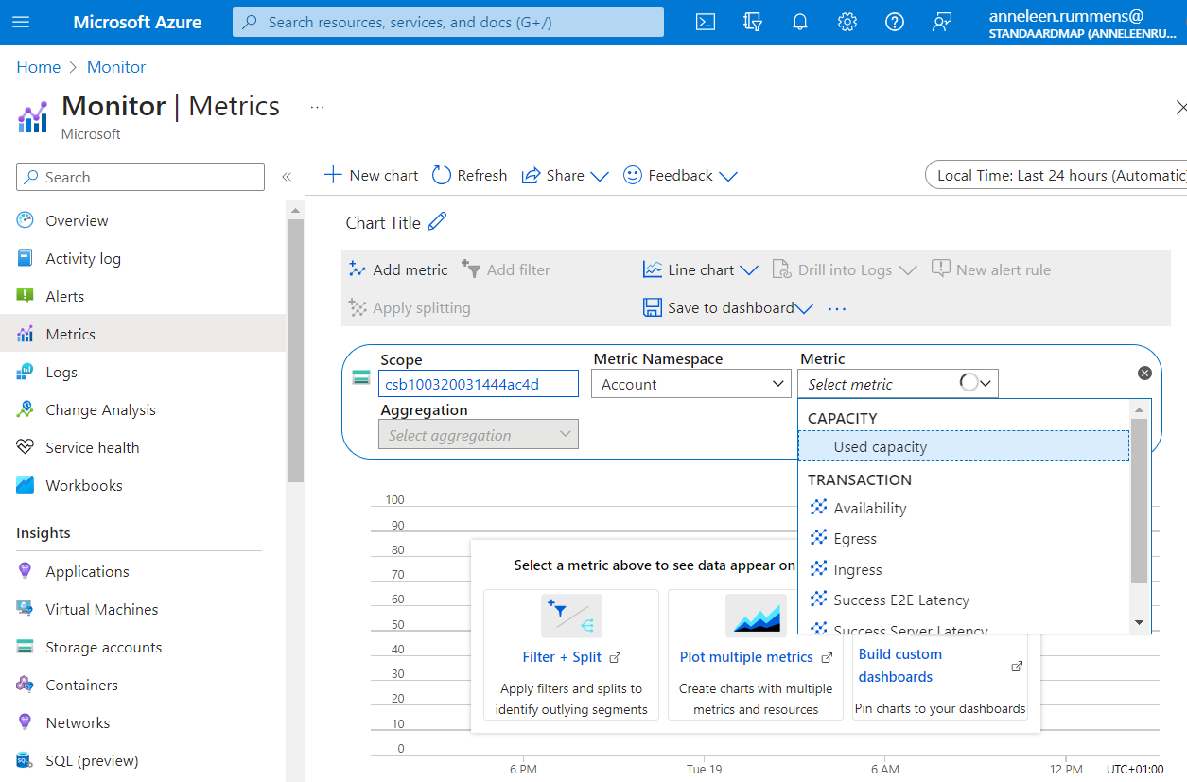Edit chart title with pencil icon
The image size is (1187, 782).
pos(437,222)
